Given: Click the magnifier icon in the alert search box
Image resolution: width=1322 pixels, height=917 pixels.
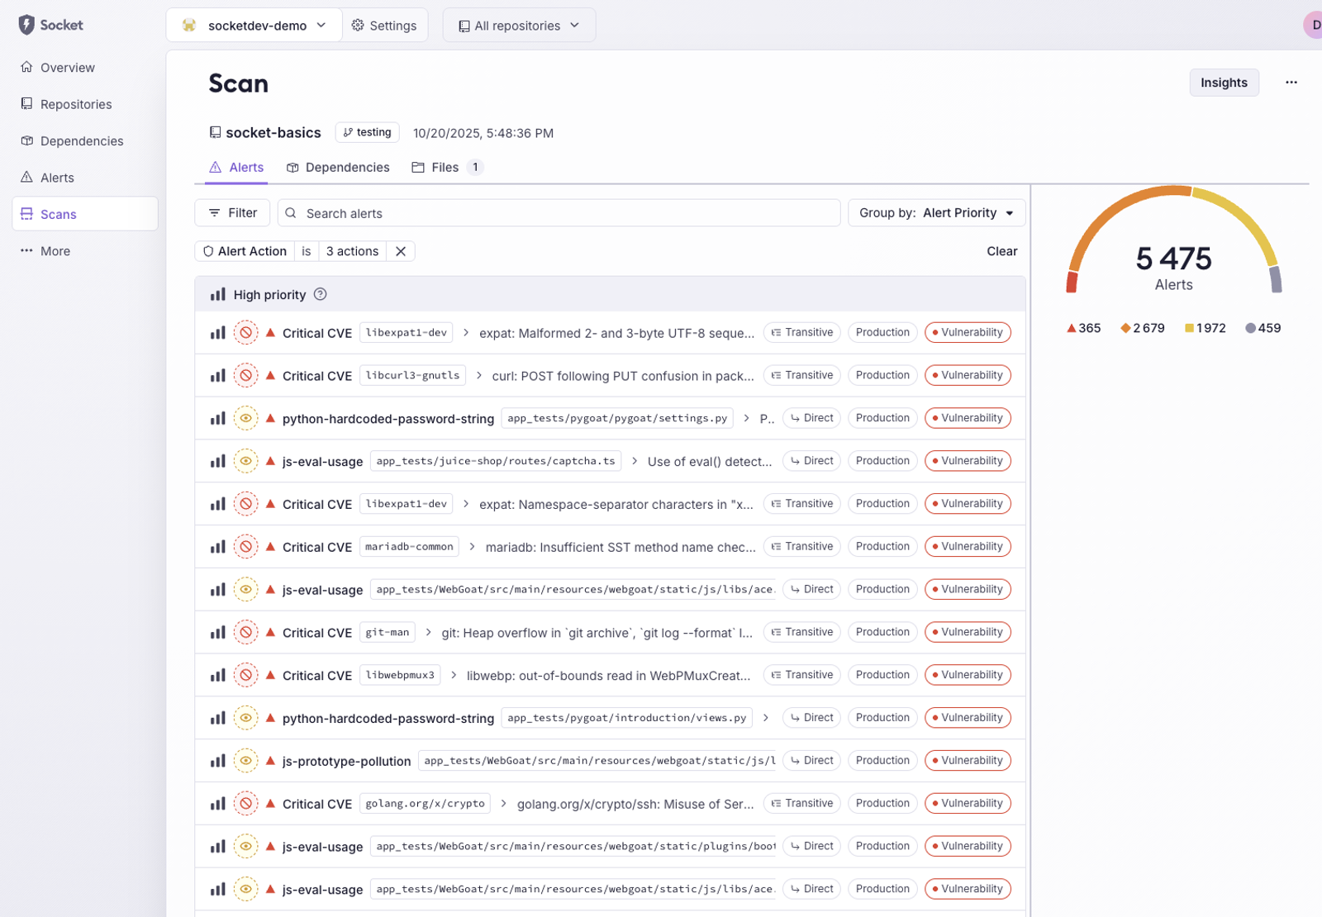Looking at the screenshot, I should click(x=291, y=213).
